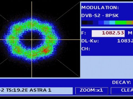The image size is (133, 99).
Task: Select the ZOOM:x1 button
Action: (x=92, y=91)
